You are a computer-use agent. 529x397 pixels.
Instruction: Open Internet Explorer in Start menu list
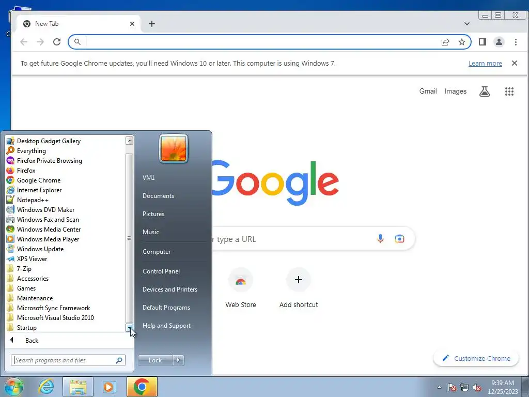point(65,190)
